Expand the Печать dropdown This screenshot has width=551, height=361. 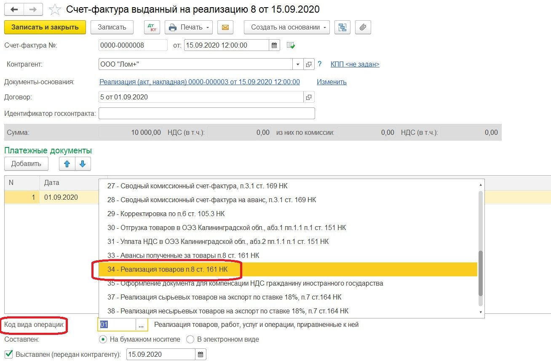pyautogui.click(x=189, y=27)
